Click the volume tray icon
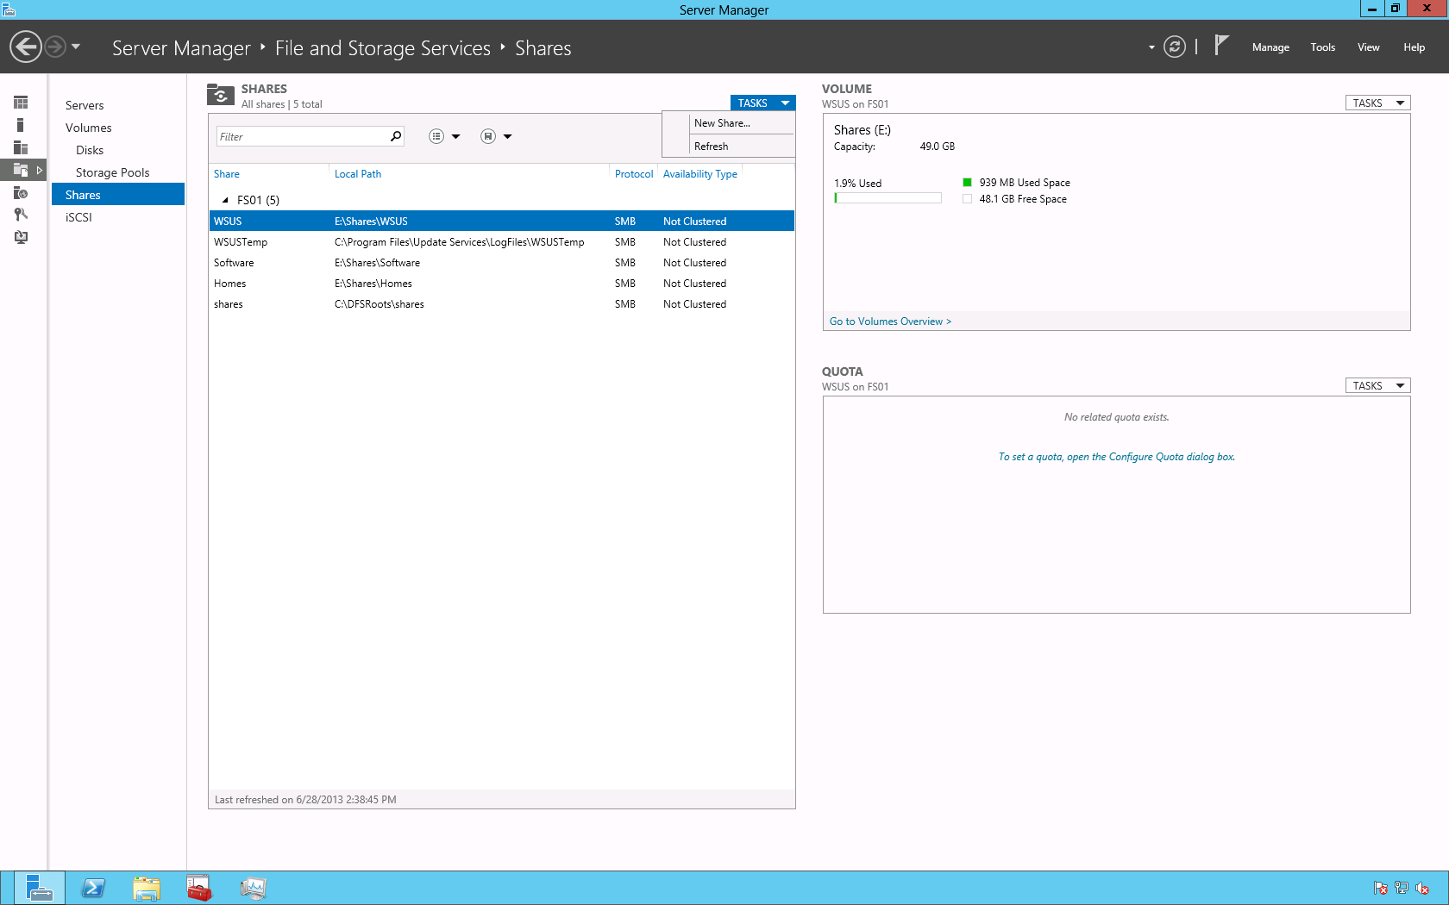The width and height of the screenshot is (1449, 905). click(1422, 888)
